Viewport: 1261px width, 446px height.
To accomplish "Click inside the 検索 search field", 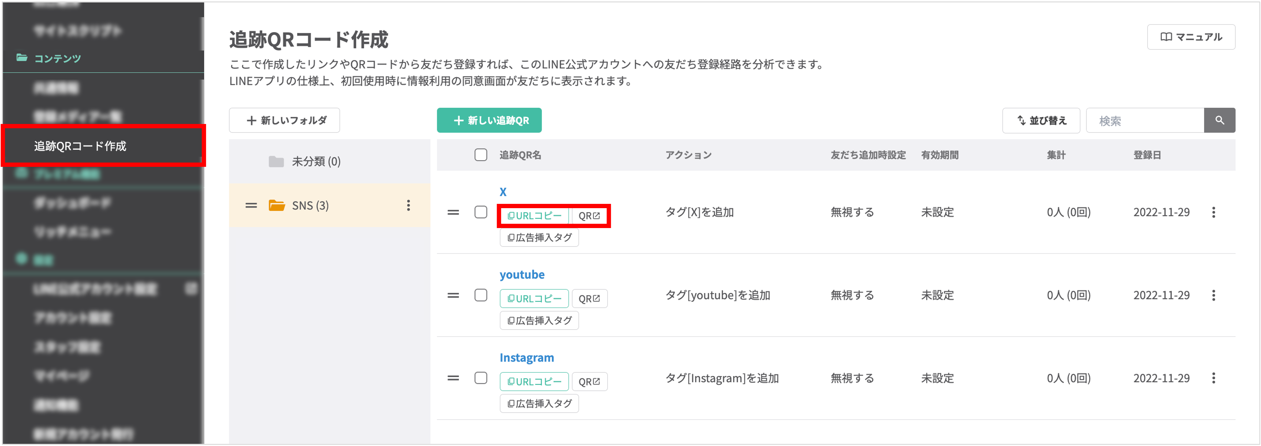I will click(x=1146, y=120).
